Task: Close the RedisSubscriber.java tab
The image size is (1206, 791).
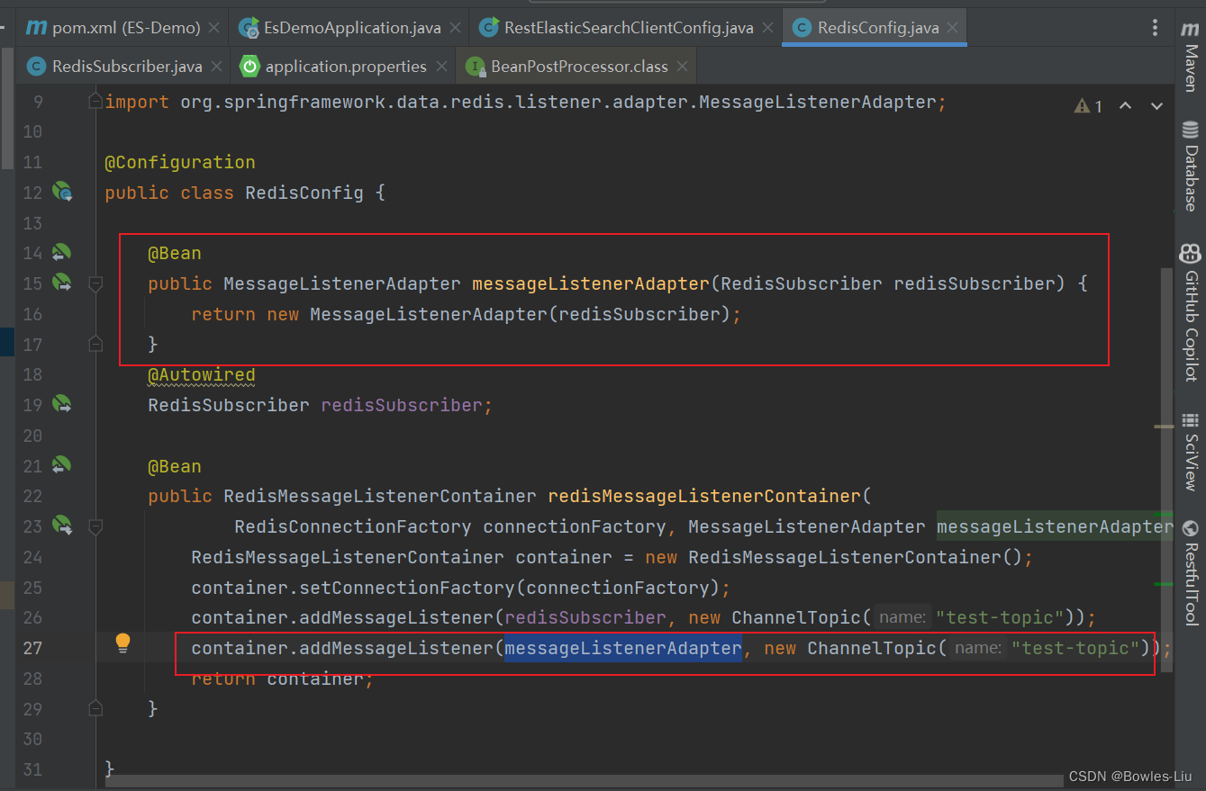Action: pos(216,67)
